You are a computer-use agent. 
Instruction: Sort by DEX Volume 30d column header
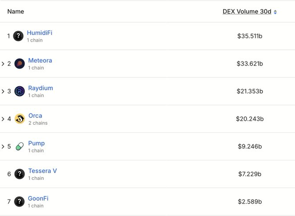coord(247,11)
